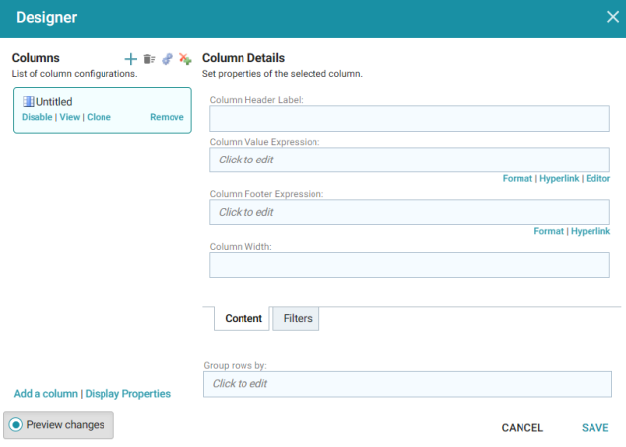Screen dimensions: 626x447
Task: Click the trash can icon in Columns header
Action: click(149, 59)
